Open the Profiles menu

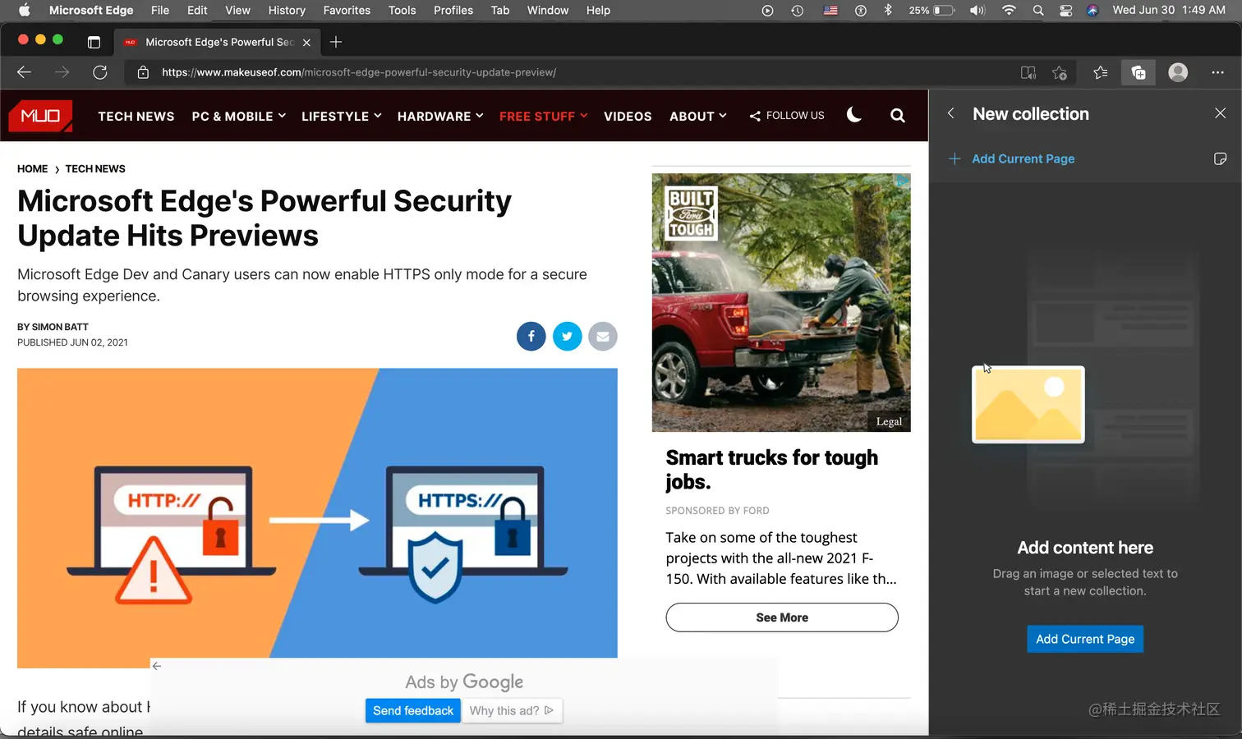pyautogui.click(x=453, y=10)
